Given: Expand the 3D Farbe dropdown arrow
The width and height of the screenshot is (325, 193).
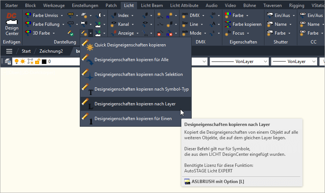Looking at the screenshot, I should pos(54,33).
